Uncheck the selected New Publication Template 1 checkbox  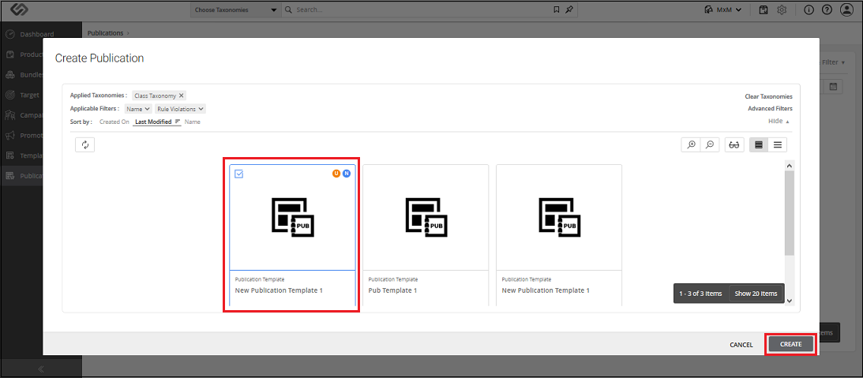pyautogui.click(x=239, y=174)
